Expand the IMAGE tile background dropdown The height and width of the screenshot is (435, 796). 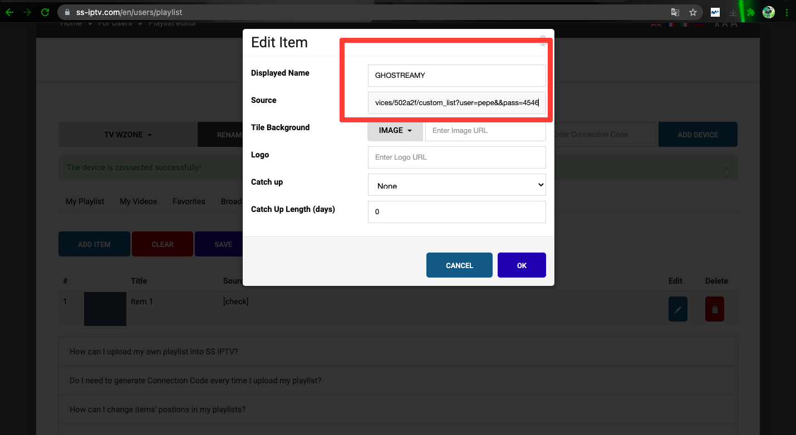pos(395,130)
